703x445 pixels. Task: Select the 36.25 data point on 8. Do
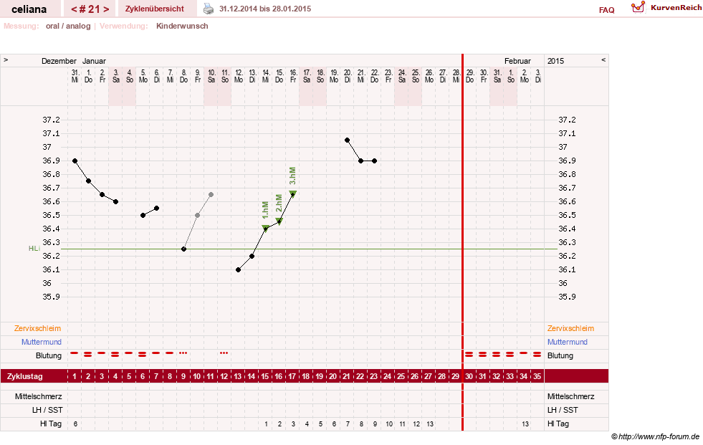pos(184,249)
